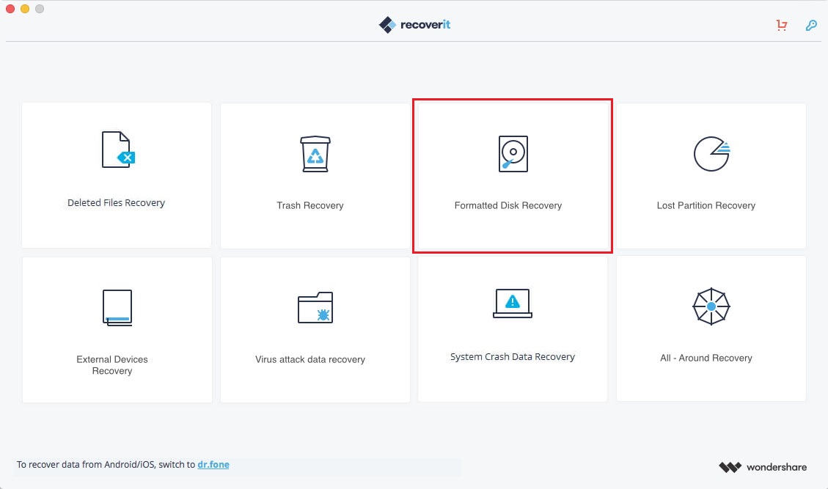The image size is (828, 489).
Task: Click the Deleted Files Recovery document icon
Action: (x=118, y=150)
